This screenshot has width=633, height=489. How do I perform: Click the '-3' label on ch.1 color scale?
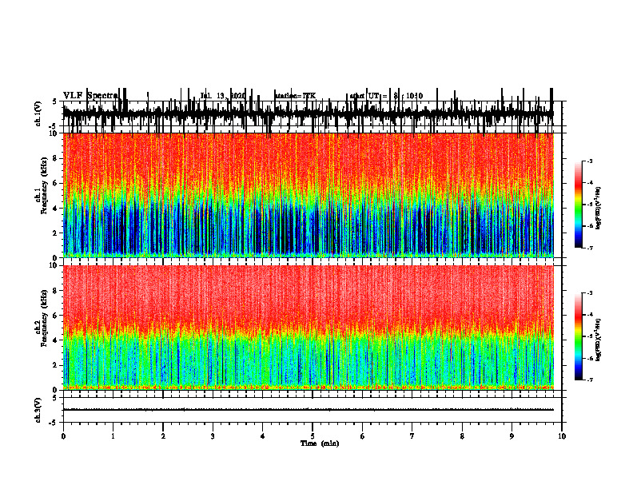pos(590,161)
